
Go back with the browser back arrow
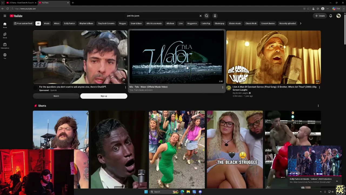[x=3, y=9]
